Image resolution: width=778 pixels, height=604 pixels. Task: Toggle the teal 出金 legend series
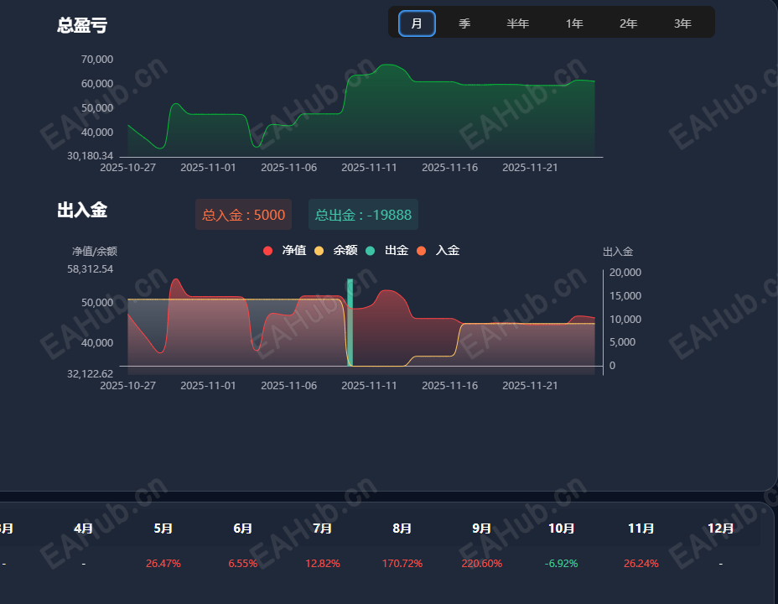tap(387, 251)
